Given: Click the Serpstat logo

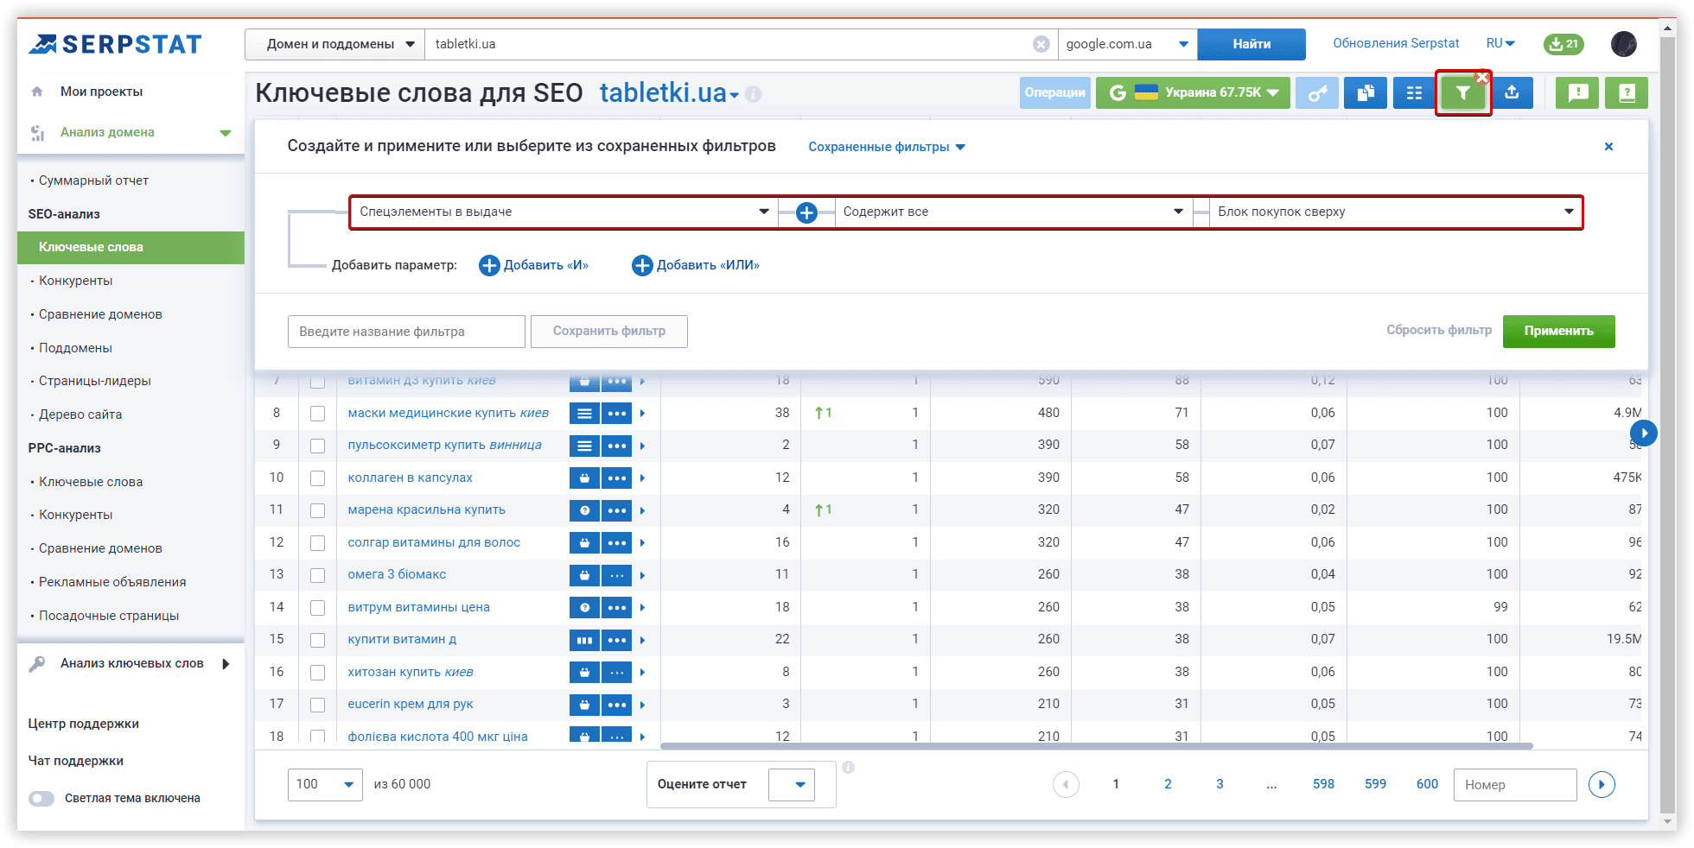Looking at the screenshot, I should point(115,44).
